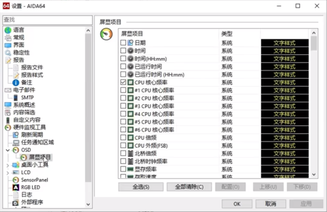The height and width of the screenshot is (212, 327).
Task: Collapse the OSD tree node
Action: coord(8,150)
